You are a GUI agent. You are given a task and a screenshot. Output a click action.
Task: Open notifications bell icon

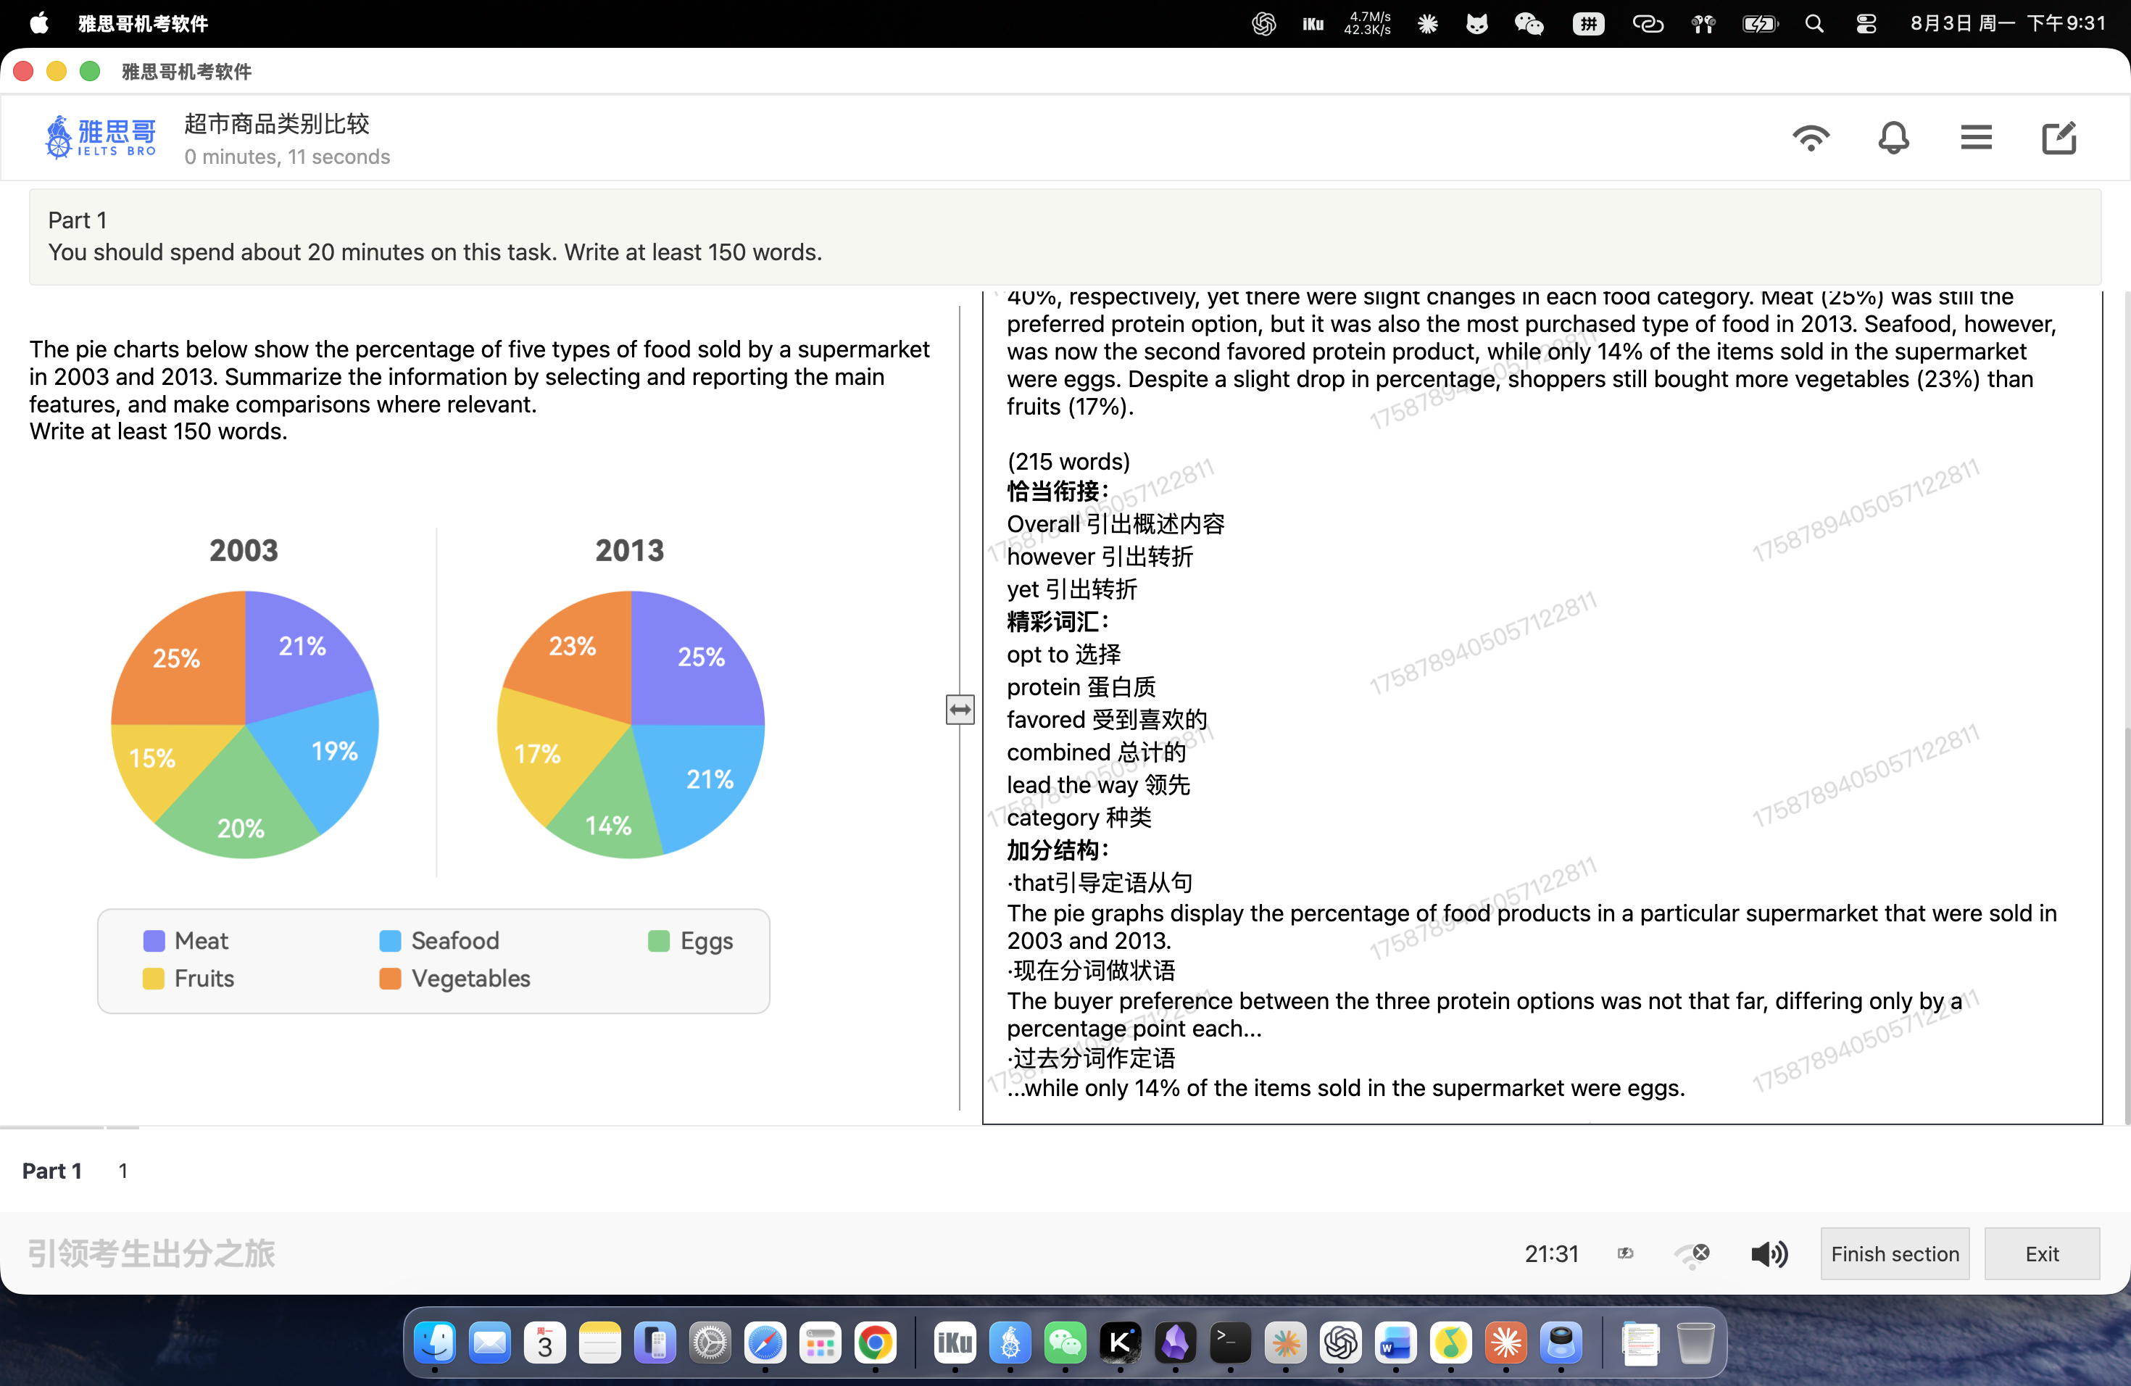[1893, 138]
